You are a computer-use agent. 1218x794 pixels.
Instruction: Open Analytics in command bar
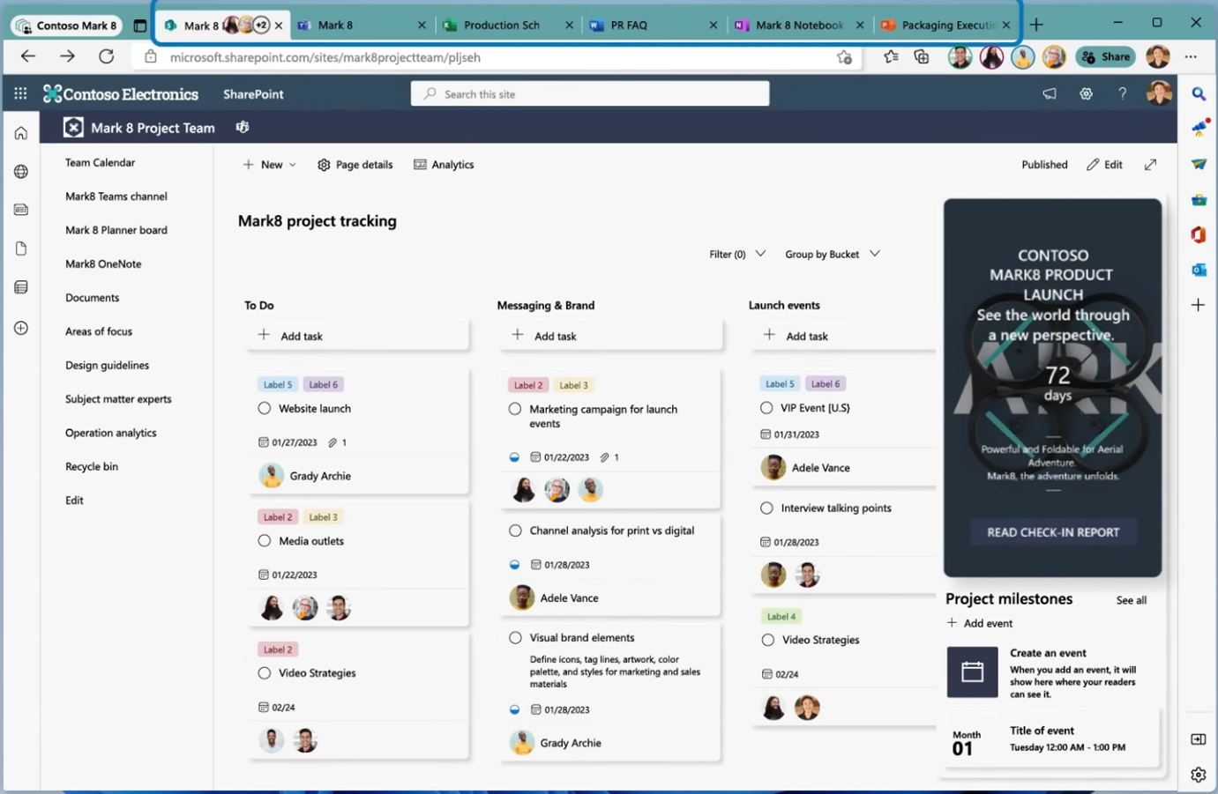(x=444, y=165)
